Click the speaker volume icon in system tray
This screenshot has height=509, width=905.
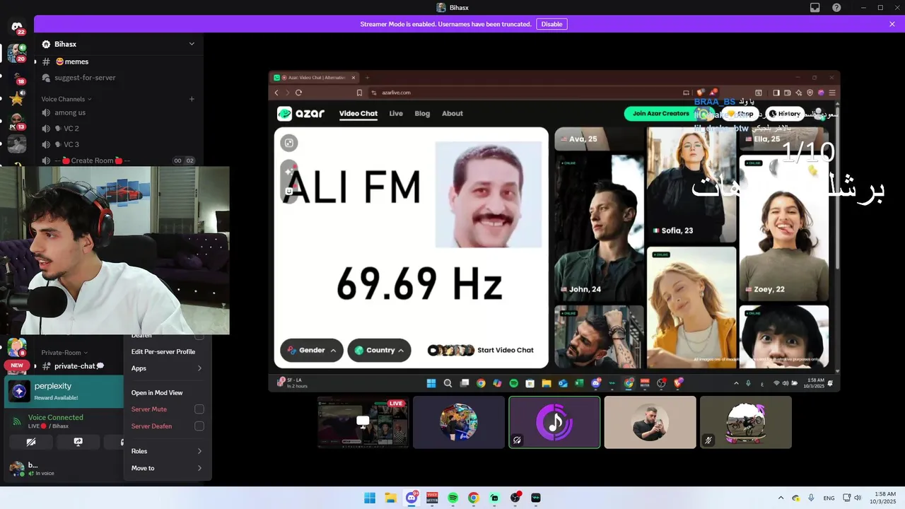[858, 498]
